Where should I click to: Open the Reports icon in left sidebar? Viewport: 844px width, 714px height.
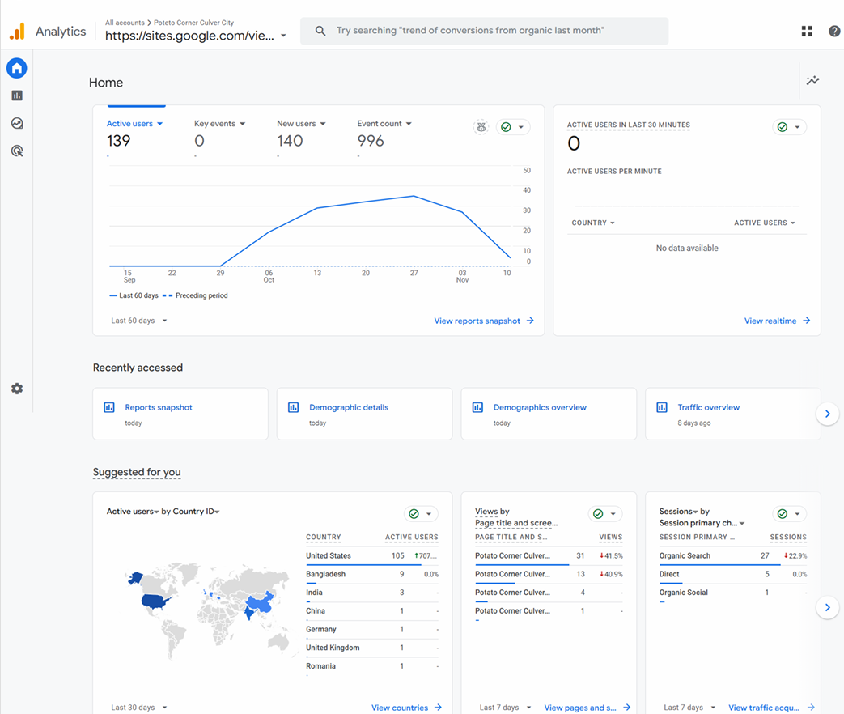[x=17, y=96]
